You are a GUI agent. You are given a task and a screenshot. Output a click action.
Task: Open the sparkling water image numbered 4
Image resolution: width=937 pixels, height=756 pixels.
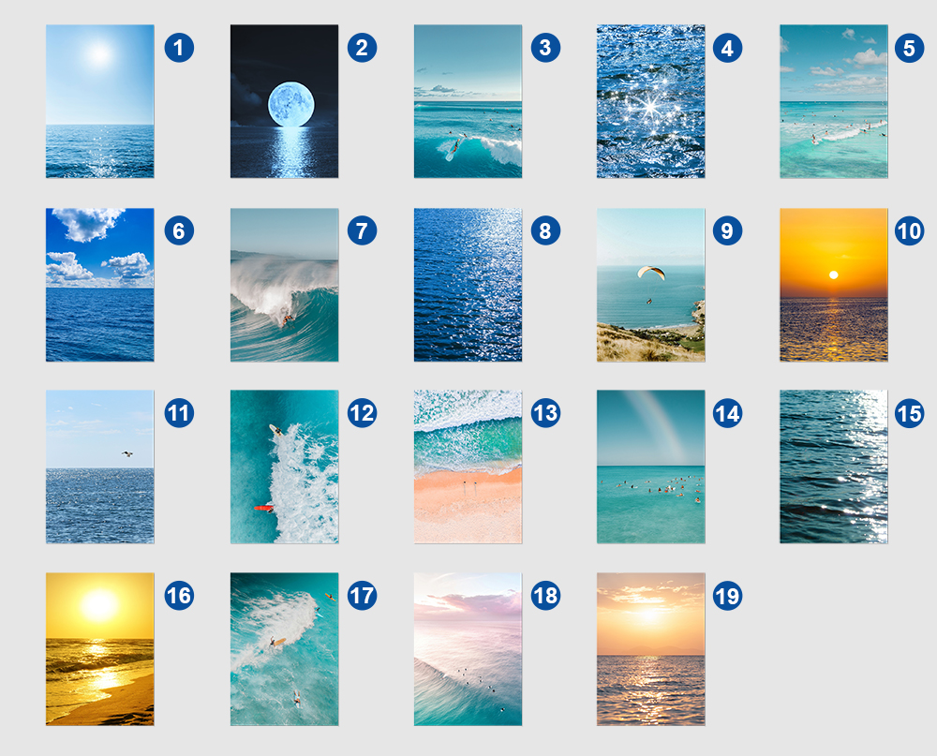pos(651,101)
